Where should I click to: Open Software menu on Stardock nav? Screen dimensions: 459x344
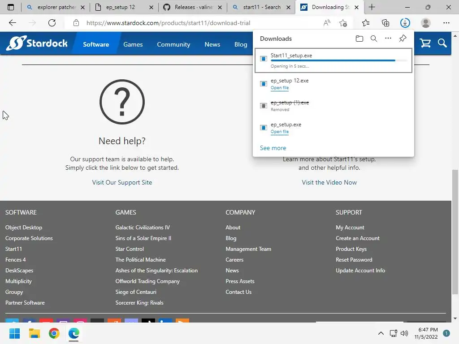(96, 44)
